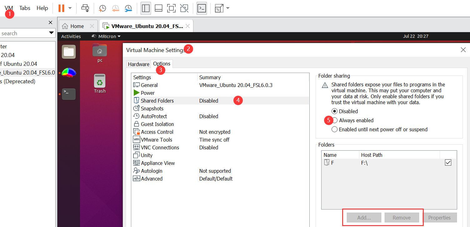The width and height of the screenshot is (470, 227).
Task: Select Autologin in the settings list
Action: pyautogui.click(x=220, y=171)
